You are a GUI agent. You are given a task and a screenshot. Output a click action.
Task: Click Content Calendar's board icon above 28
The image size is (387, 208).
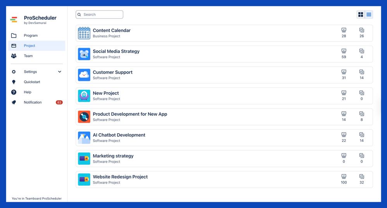tap(344, 30)
